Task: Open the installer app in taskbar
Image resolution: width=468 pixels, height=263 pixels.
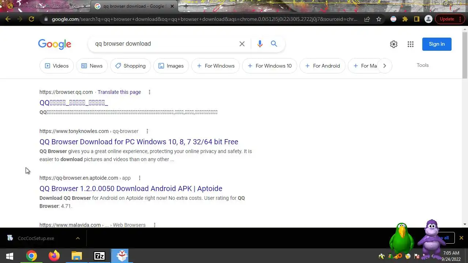Action: (122, 256)
